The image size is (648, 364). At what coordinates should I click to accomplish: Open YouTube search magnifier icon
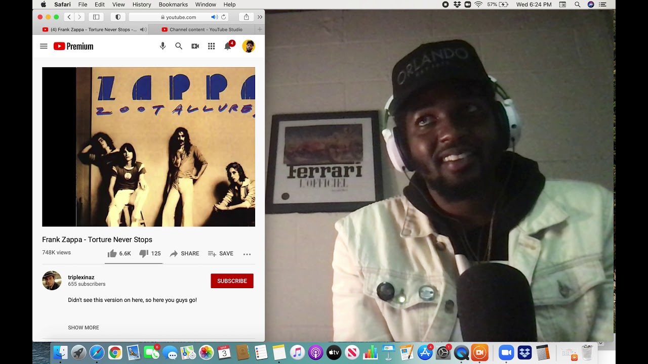coord(179,46)
